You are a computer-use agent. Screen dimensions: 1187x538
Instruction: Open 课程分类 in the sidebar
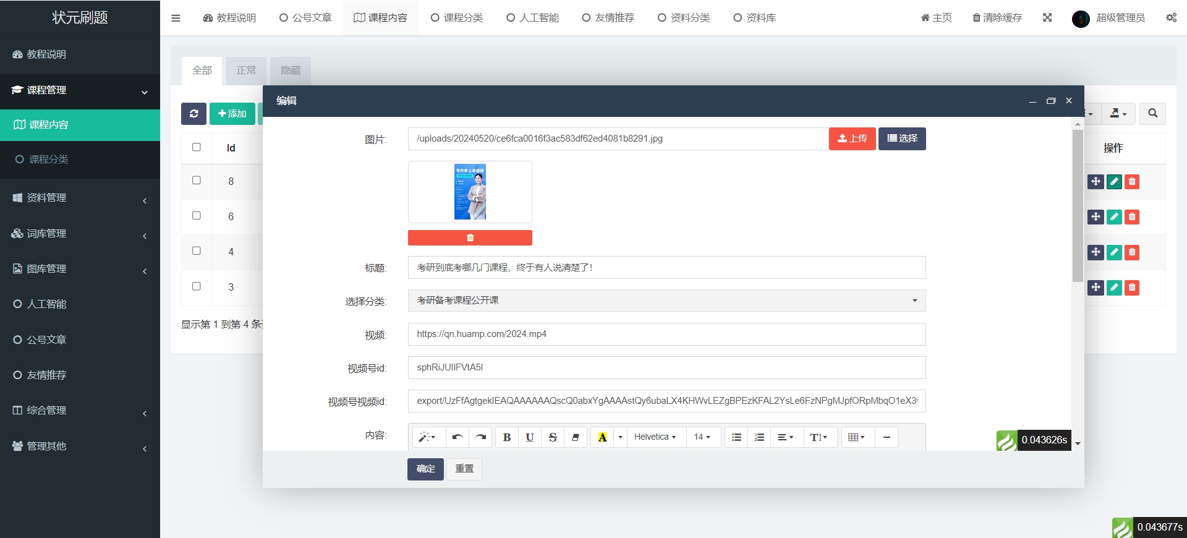point(80,160)
